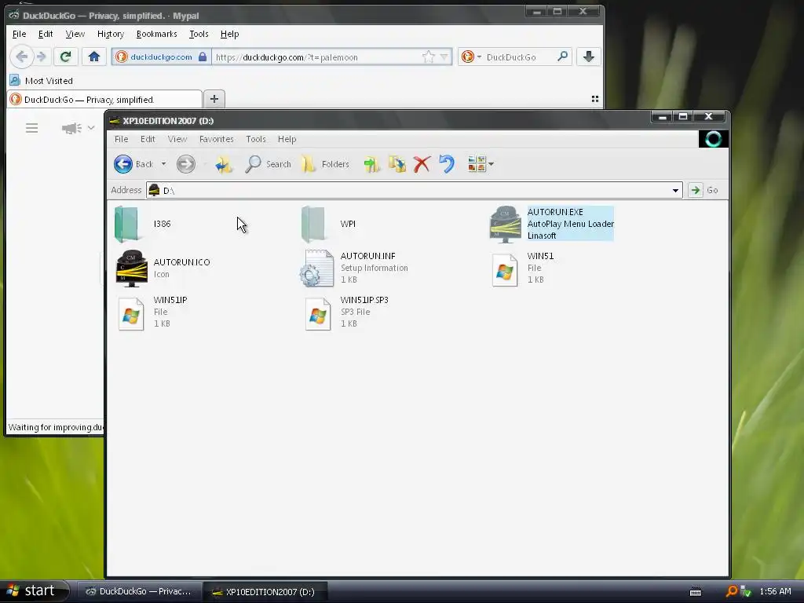
Task: Open Explorer's Help menu
Action: [x=287, y=139]
